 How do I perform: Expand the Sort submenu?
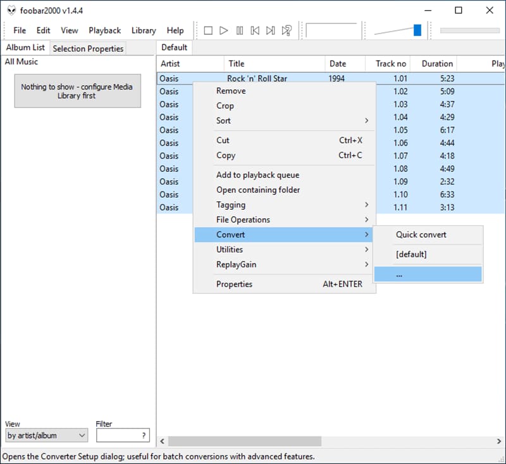(284, 121)
